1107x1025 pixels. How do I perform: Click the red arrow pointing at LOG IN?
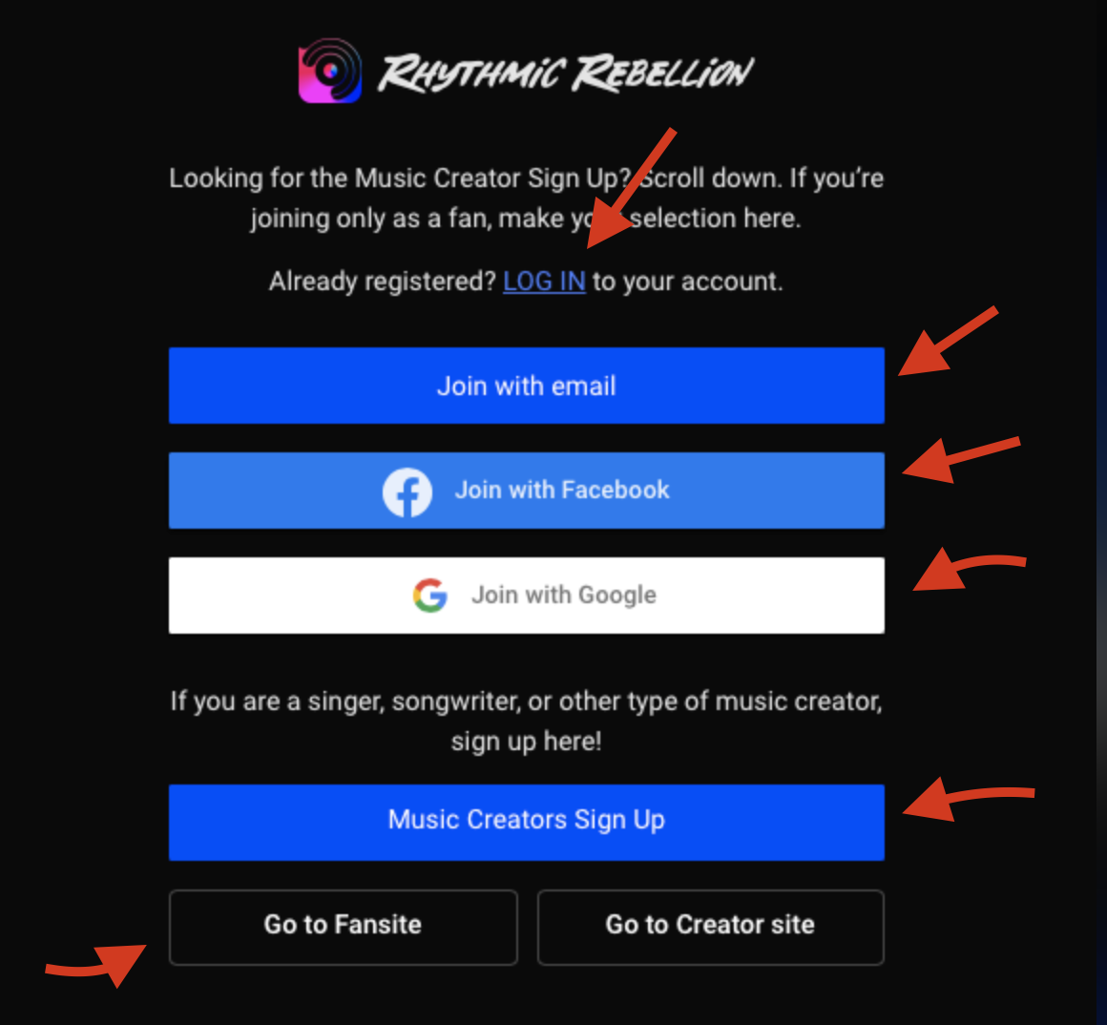[631, 188]
